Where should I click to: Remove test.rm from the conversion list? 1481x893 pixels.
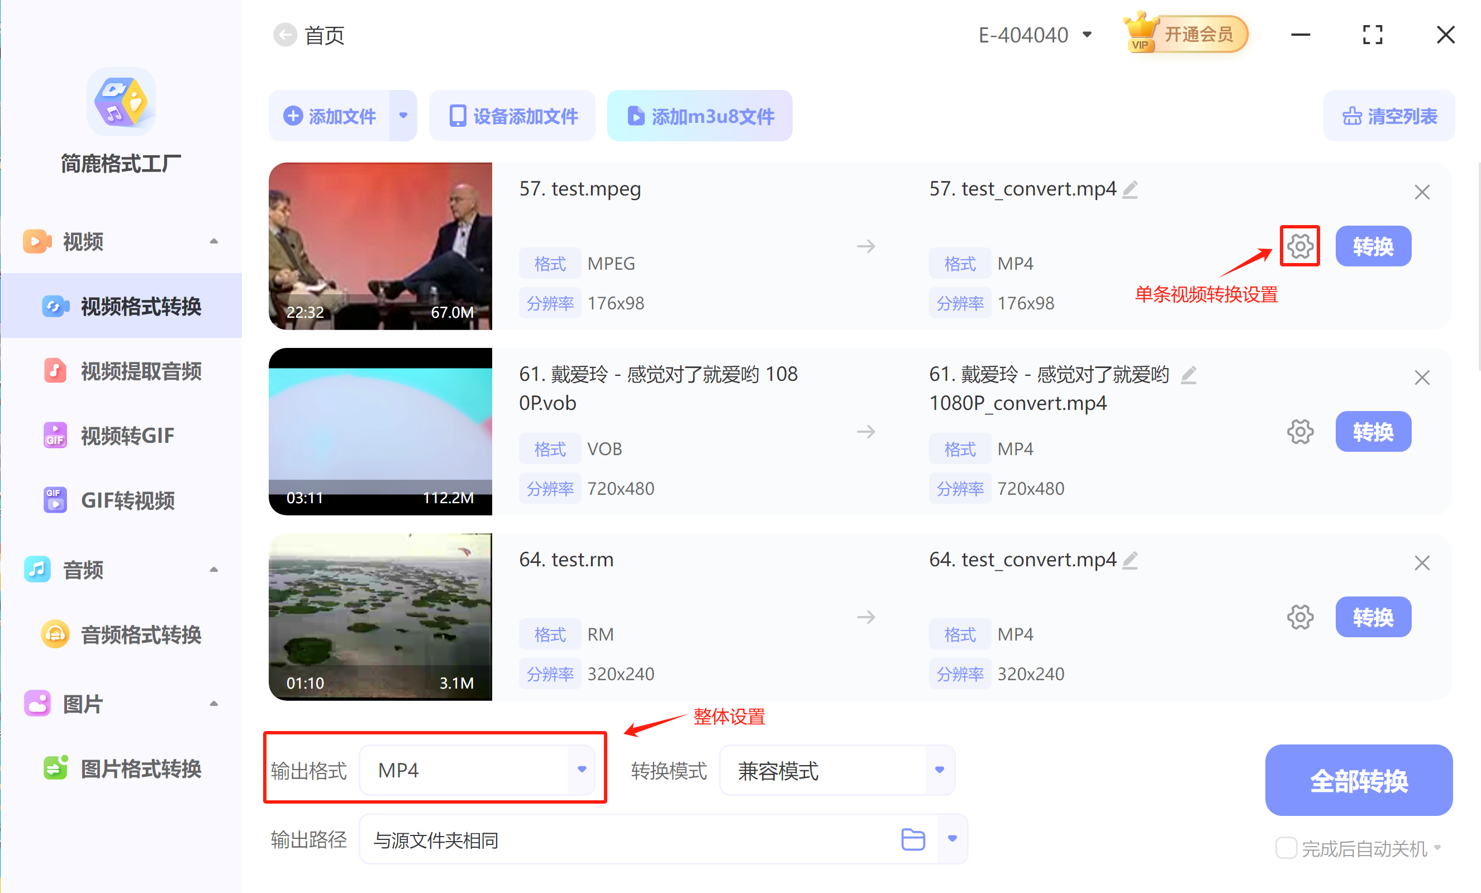(x=1422, y=563)
